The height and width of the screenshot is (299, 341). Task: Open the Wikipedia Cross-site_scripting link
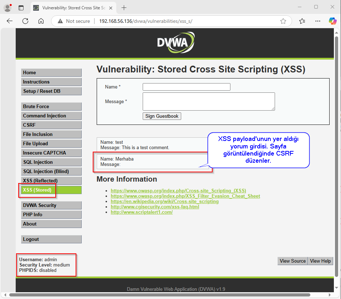[x=165, y=202]
